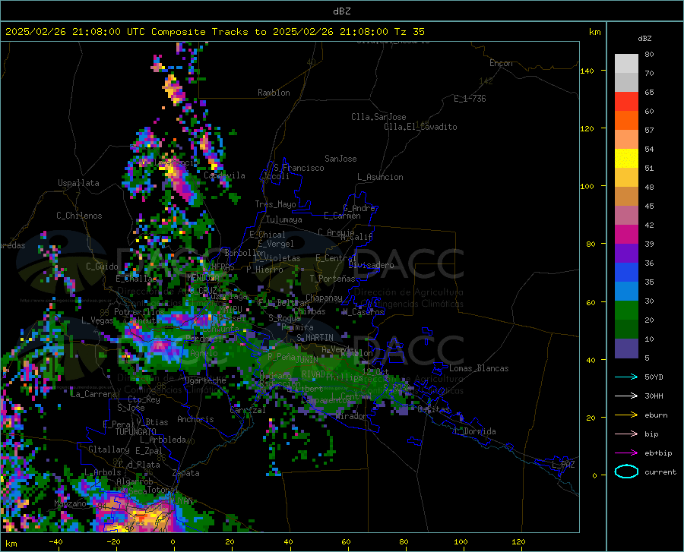Click the dBZ title at the top
The height and width of the screenshot is (552, 684).
click(x=341, y=11)
